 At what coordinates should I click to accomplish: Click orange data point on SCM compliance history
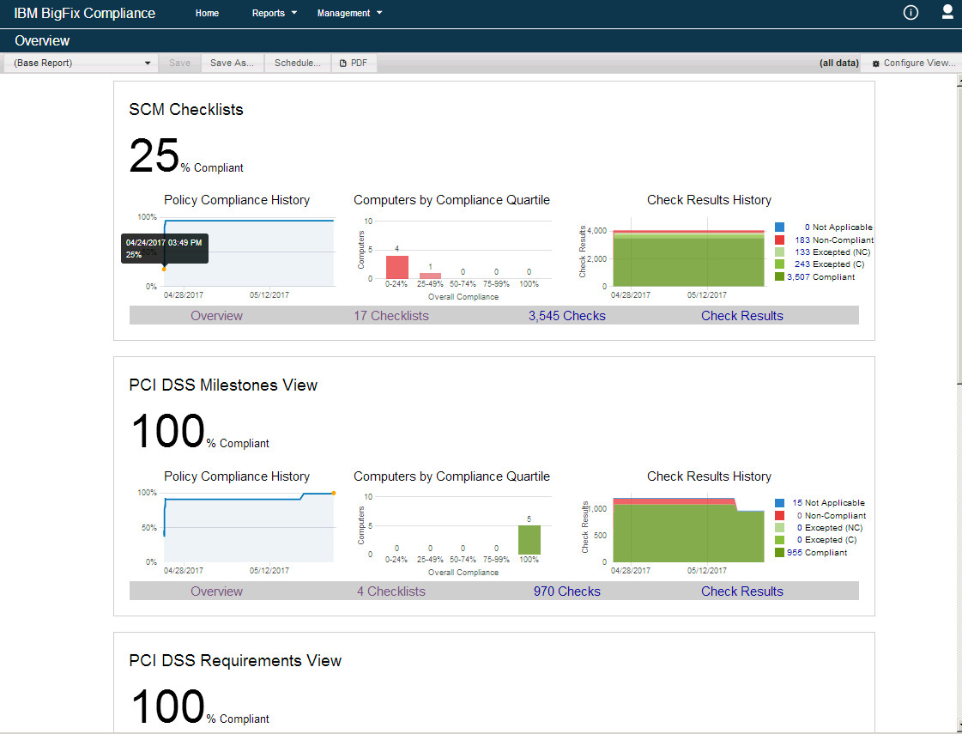pos(164,269)
